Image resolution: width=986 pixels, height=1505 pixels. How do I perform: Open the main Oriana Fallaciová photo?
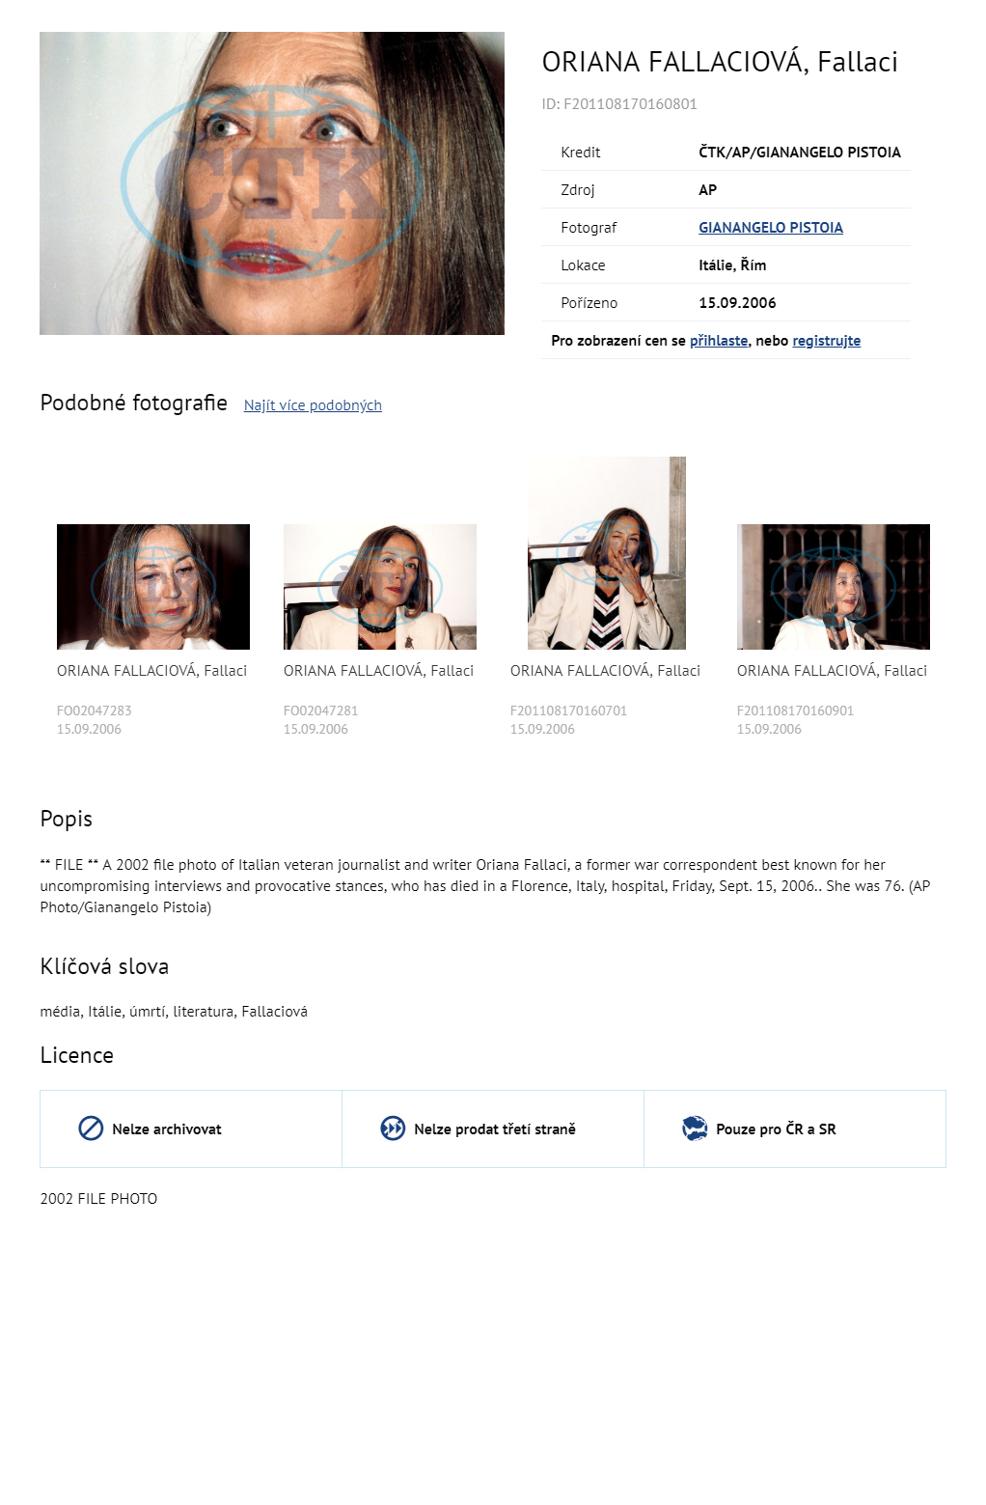coord(272,183)
